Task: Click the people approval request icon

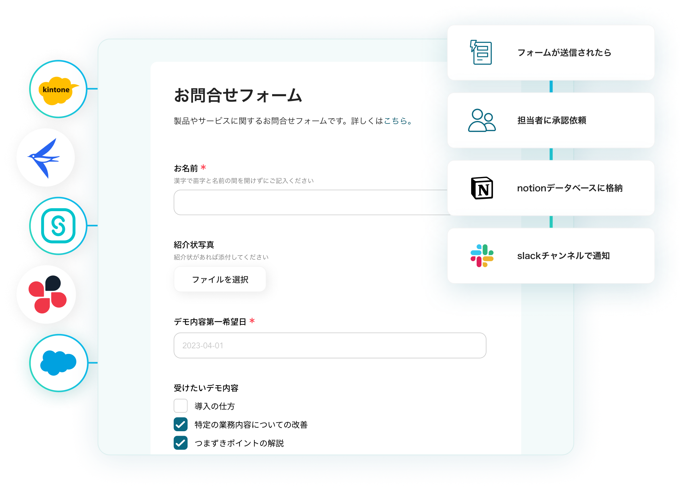Action: [482, 120]
